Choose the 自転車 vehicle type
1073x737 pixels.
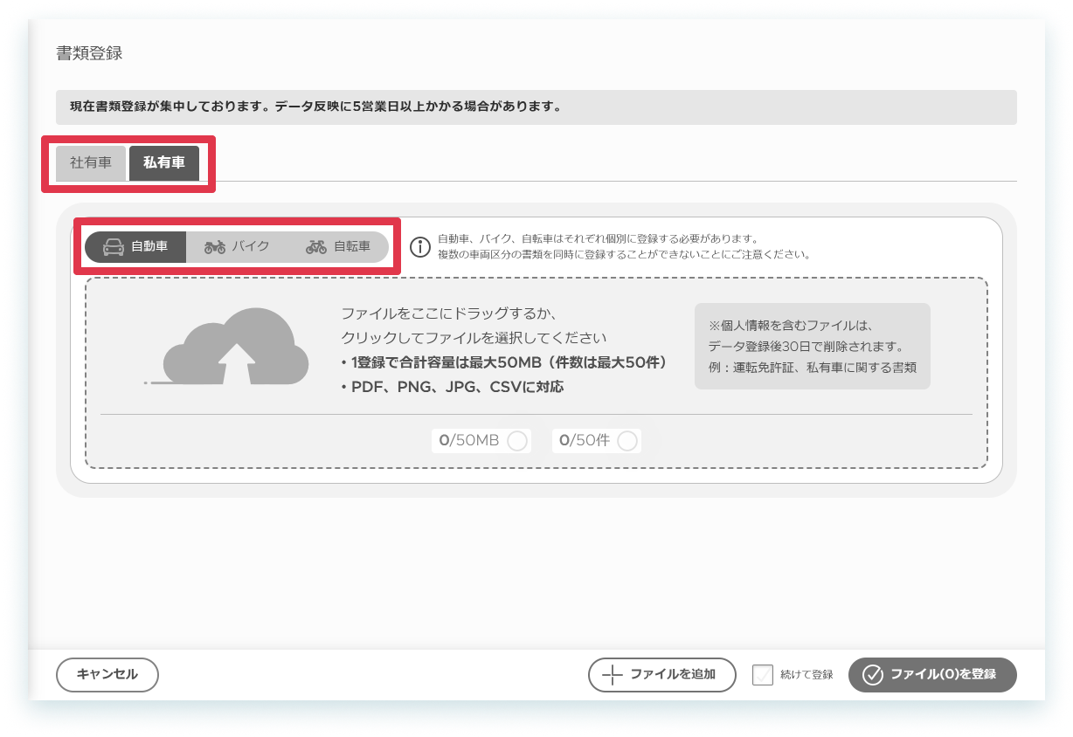(338, 247)
